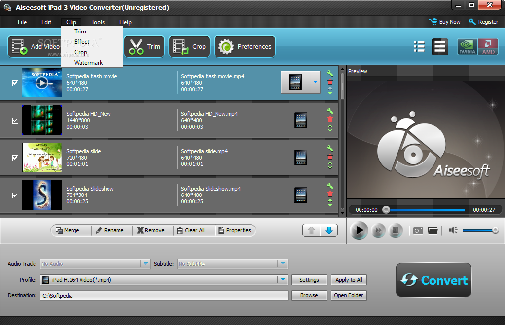Click the Buy Now link

click(444, 22)
